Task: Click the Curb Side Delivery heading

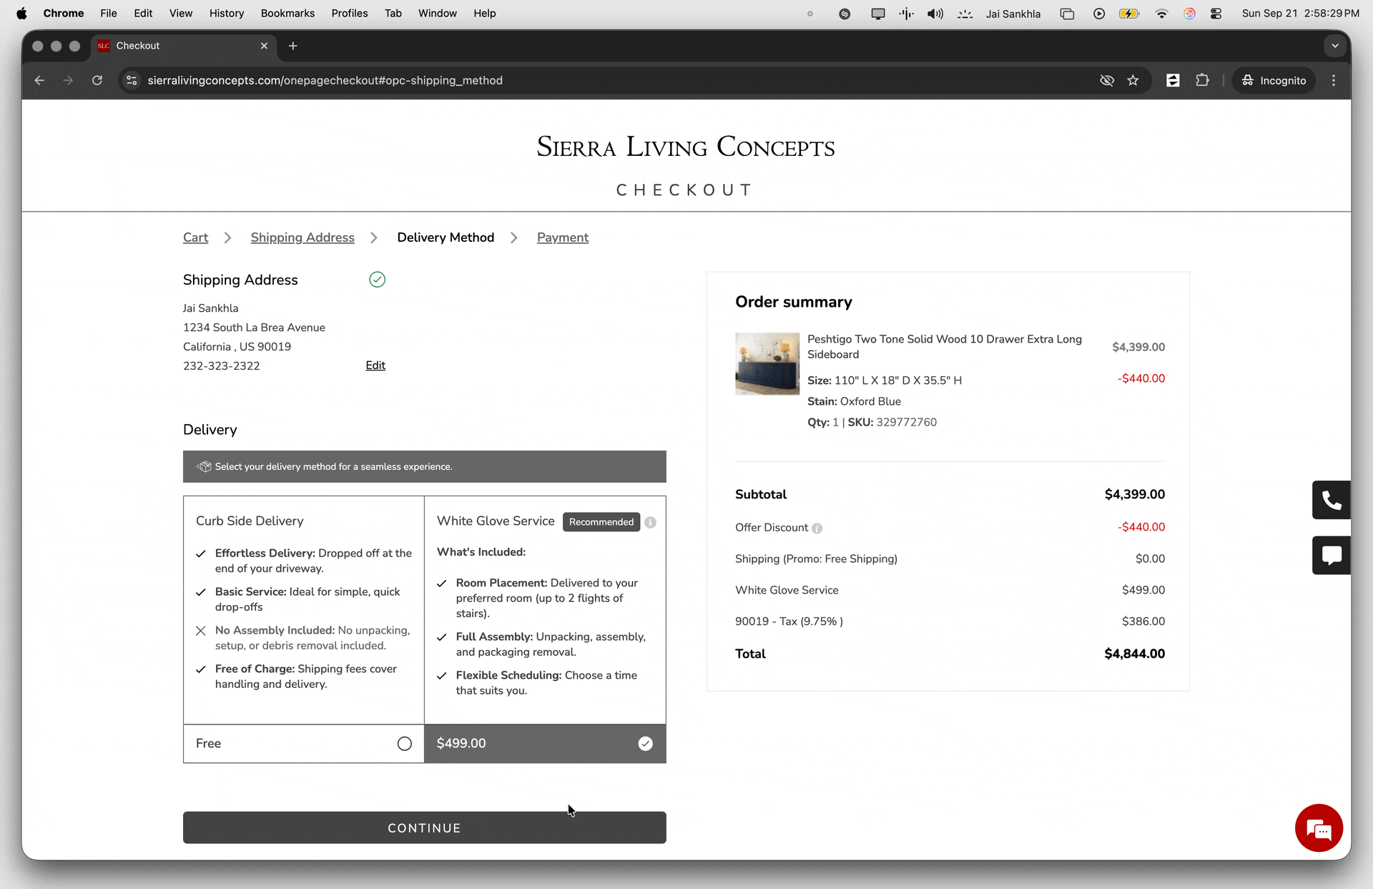Action: [250, 521]
